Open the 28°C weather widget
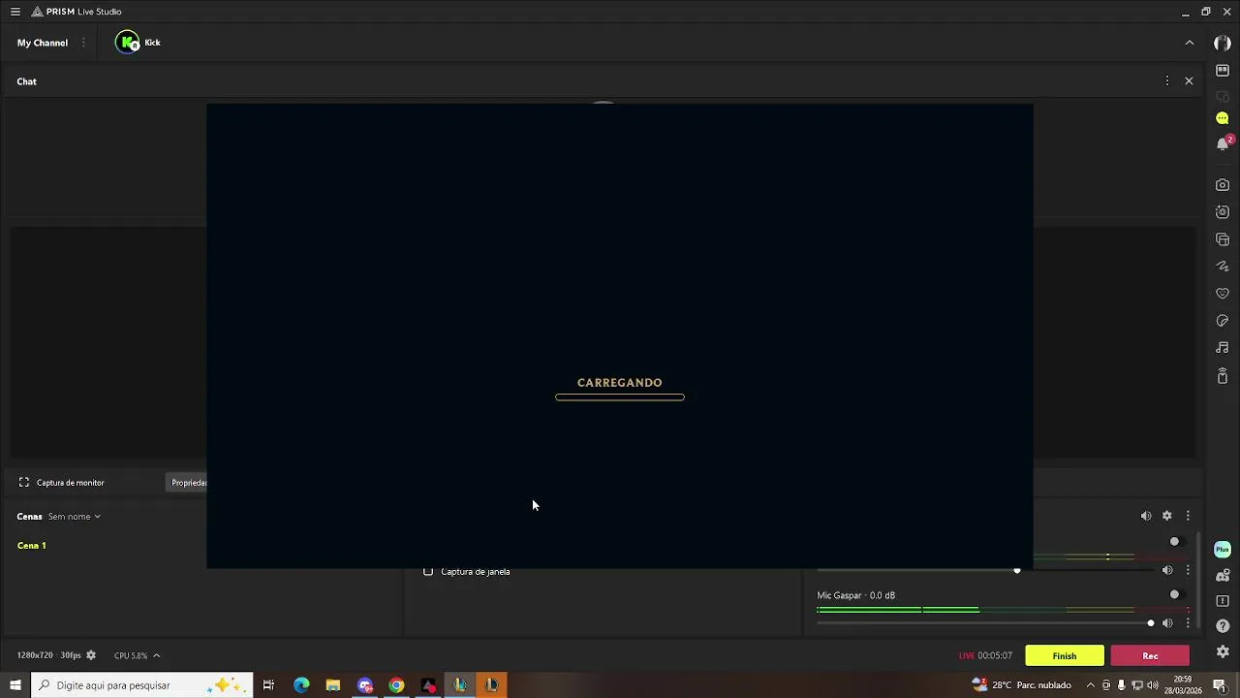Image resolution: width=1240 pixels, height=698 pixels. [1021, 685]
